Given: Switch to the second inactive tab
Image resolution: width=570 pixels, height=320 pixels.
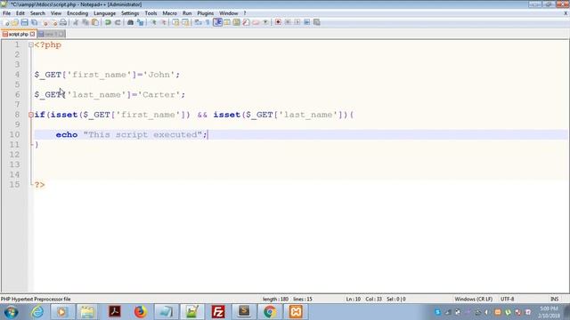Looking at the screenshot, I should tap(52, 34).
